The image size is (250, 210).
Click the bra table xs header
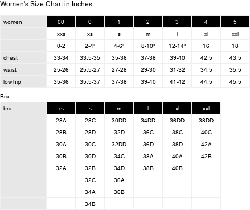[61, 109]
